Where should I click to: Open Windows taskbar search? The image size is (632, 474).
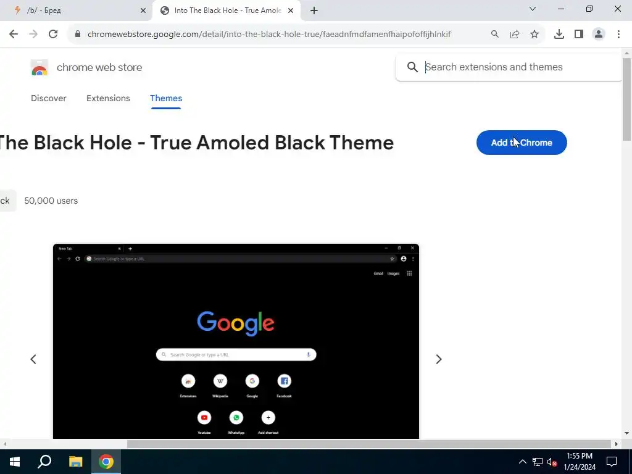coord(44,462)
